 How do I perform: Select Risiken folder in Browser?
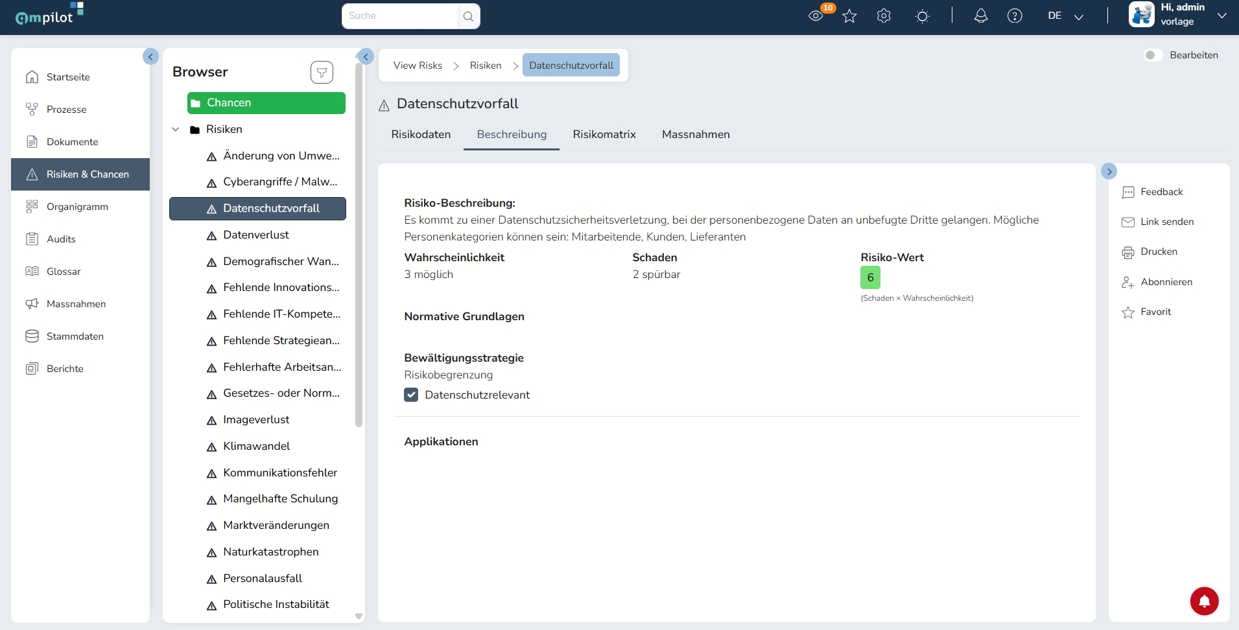(x=224, y=130)
